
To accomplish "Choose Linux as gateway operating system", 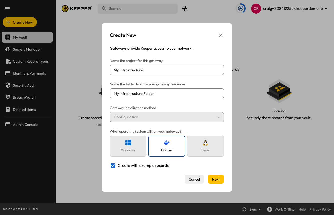I will [x=205, y=146].
